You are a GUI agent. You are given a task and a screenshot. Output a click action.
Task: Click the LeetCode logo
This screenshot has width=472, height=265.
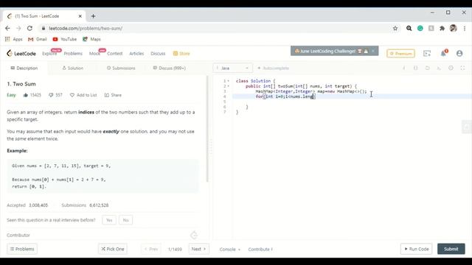pos(21,54)
